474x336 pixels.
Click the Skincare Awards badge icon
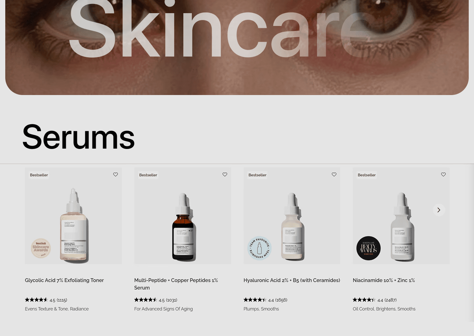41,248
